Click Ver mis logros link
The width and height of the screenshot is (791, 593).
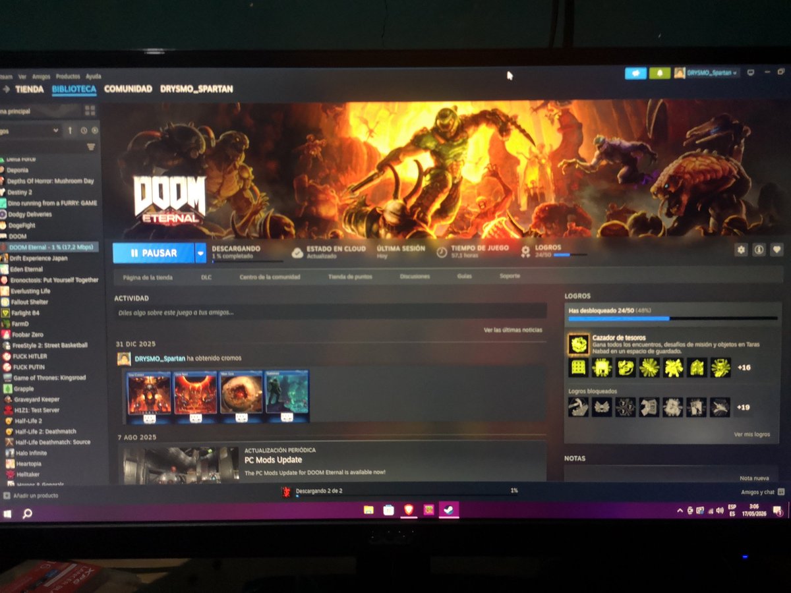751,434
